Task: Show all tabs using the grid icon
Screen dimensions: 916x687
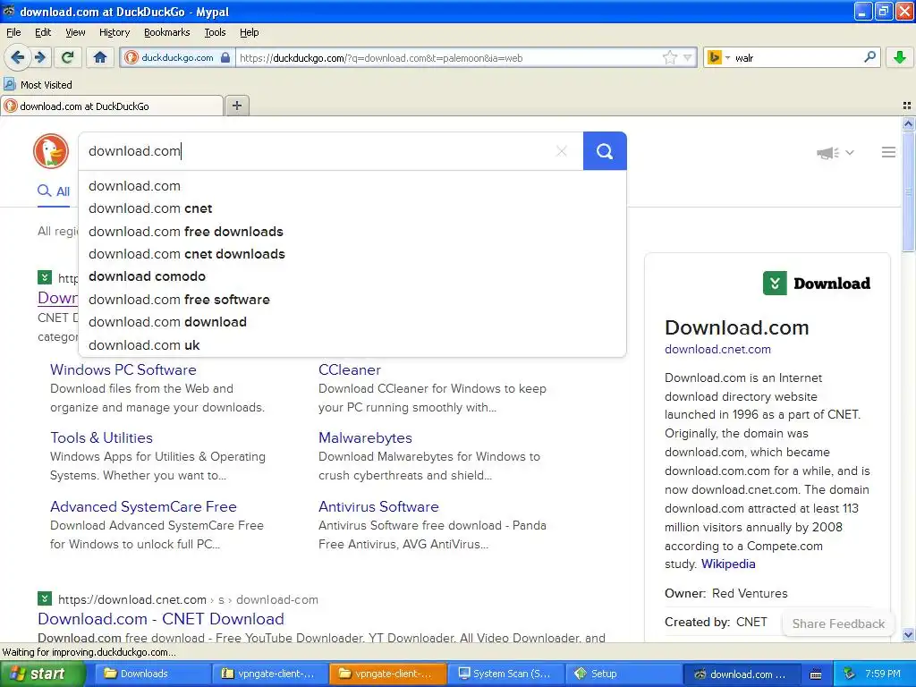Action: 907,106
